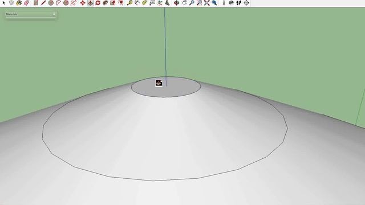The height and width of the screenshot is (205, 365).
Task: Click the highlighted Push/Pull tool
Action: [90, 3]
